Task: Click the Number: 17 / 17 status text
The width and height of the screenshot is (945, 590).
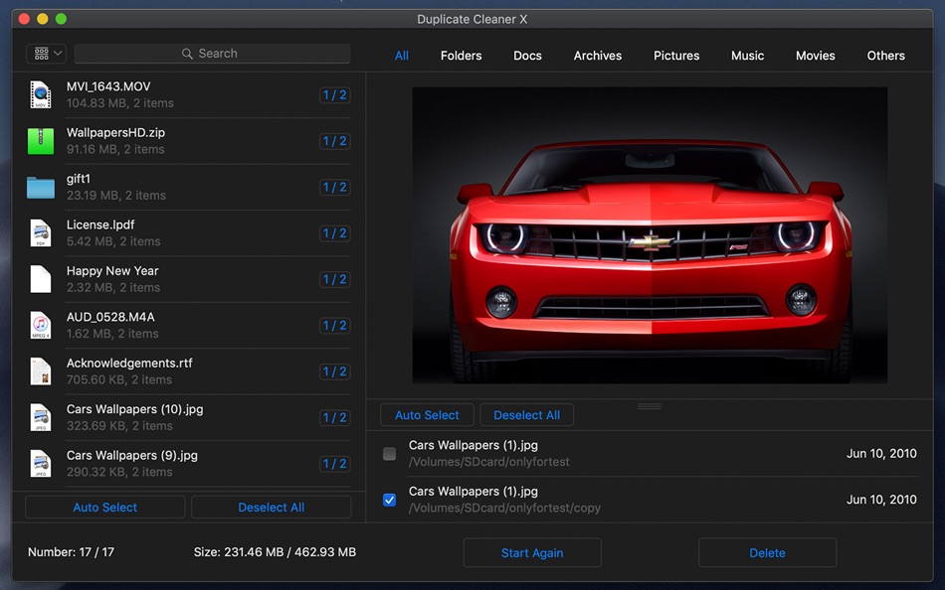Action: 71,552
